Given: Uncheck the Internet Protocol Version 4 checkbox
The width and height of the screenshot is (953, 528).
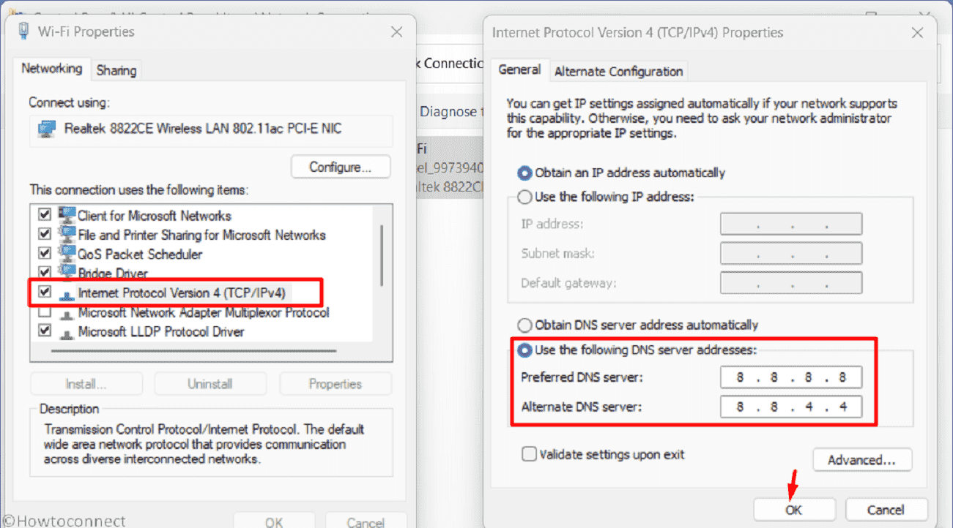Looking at the screenshot, I should tap(45, 292).
